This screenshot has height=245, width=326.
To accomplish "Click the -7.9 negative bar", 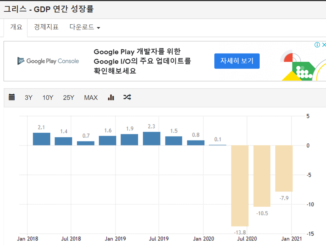I will (284, 168).
